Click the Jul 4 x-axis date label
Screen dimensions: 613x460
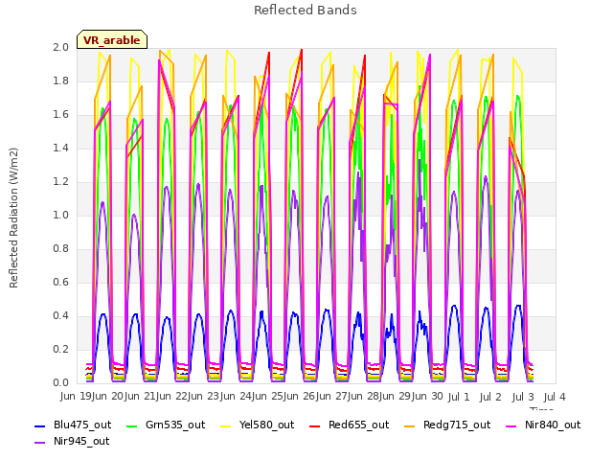pos(555,397)
